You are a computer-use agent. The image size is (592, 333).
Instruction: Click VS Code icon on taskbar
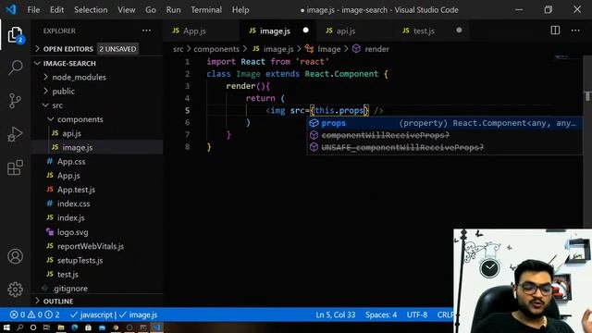point(156,327)
